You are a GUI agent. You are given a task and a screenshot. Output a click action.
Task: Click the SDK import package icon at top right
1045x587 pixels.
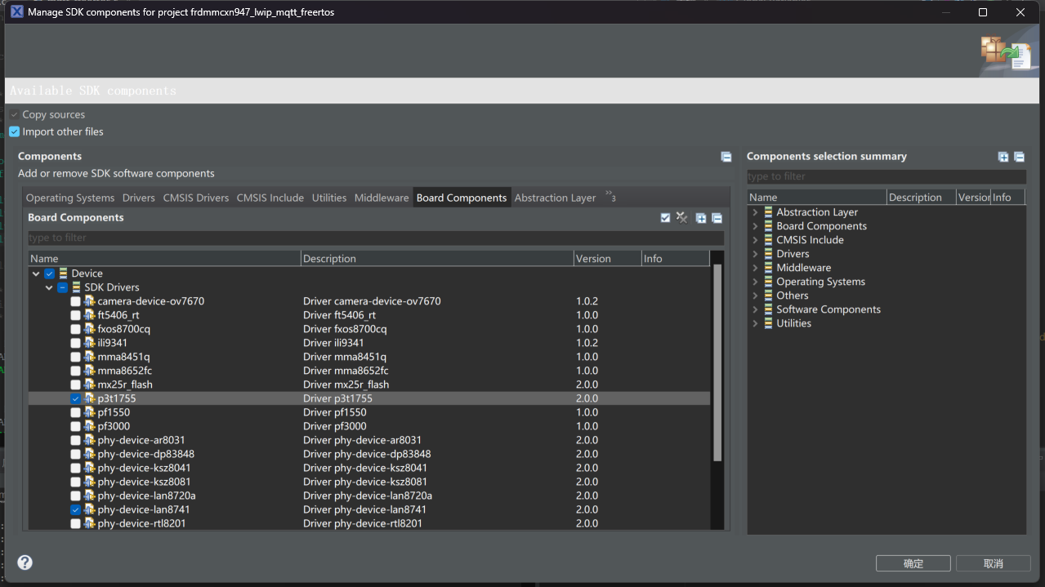click(x=1006, y=53)
